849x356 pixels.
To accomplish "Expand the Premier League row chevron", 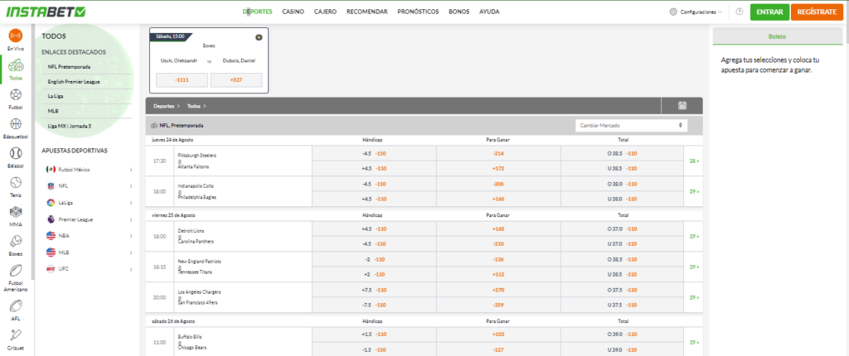I will click(131, 219).
